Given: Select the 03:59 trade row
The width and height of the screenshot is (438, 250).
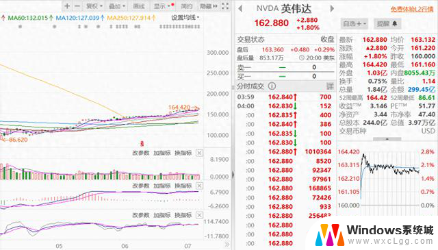Looking at the screenshot, I should (285, 97).
